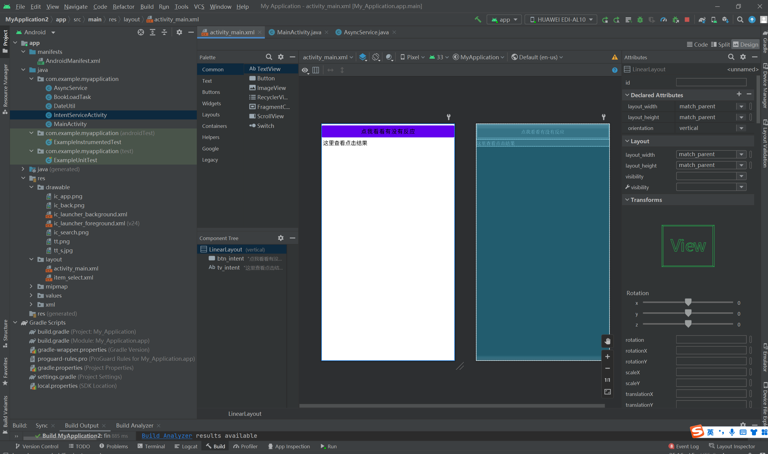Click the orientation rotate icon in design toolbar
Viewport: 768px width, 454px height.
[376, 57]
